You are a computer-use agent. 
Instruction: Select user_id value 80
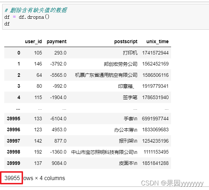click(39, 86)
